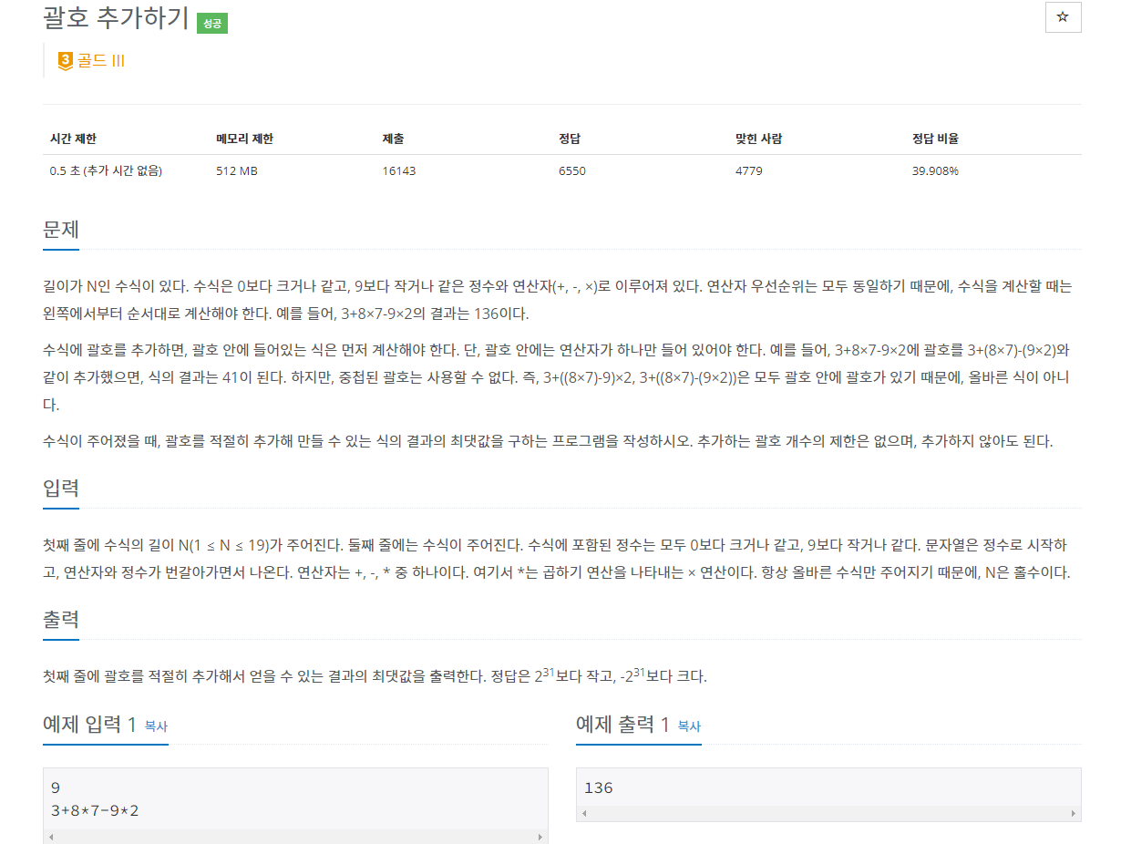
Task: Click left arrow of sample output scrollbar
Action: (584, 813)
